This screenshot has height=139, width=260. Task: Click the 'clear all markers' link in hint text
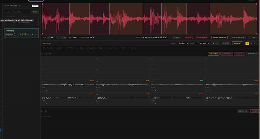coord(130,48)
